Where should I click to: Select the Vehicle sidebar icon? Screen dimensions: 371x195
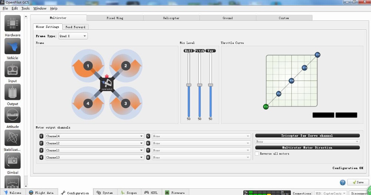pos(13,46)
